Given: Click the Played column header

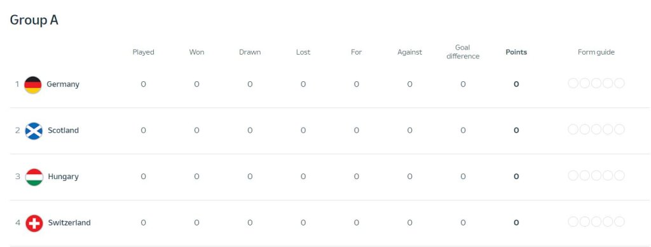Looking at the screenshot, I should click(x=143, y=52).
